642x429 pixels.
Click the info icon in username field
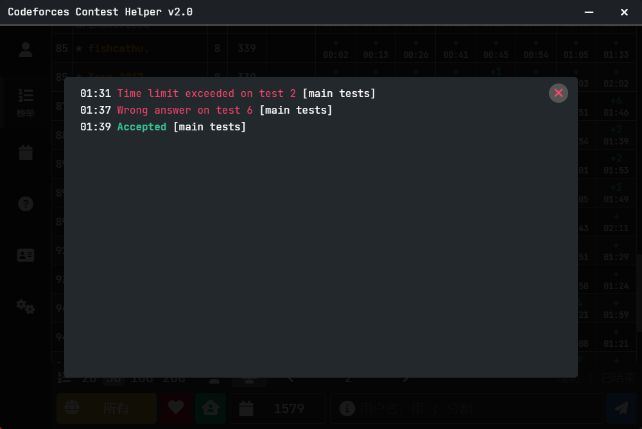[347, 408]
